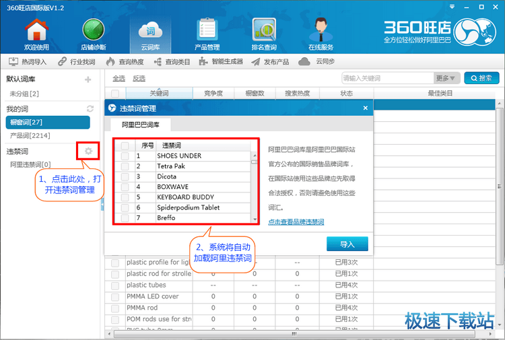The width and height of the screenshot is (505, 340).
Task: Click 反选 to invert selection
Action: [x=139, y=78]
